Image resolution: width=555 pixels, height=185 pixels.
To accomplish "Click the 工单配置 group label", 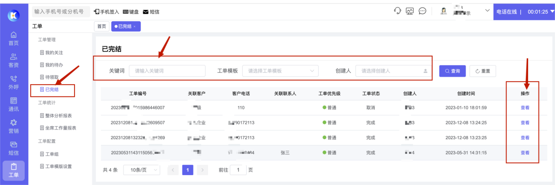I will pos(46,141).
